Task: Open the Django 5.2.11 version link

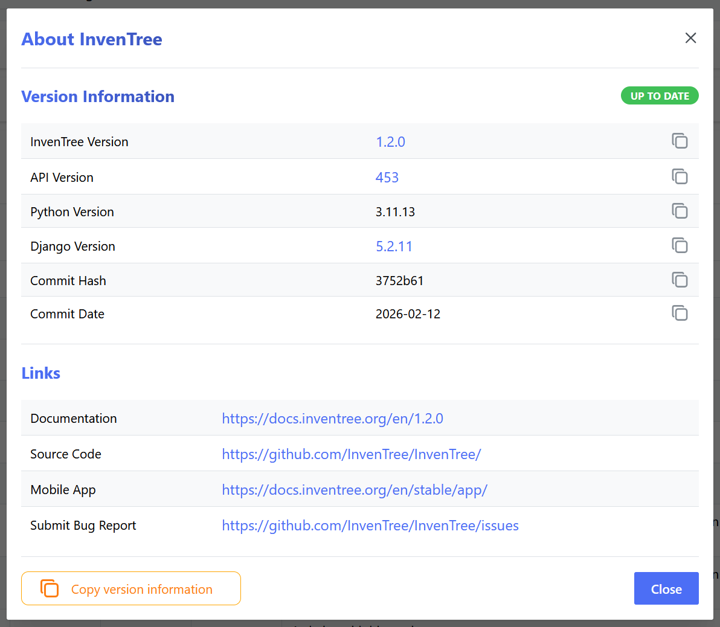Action: click(394, 246)
